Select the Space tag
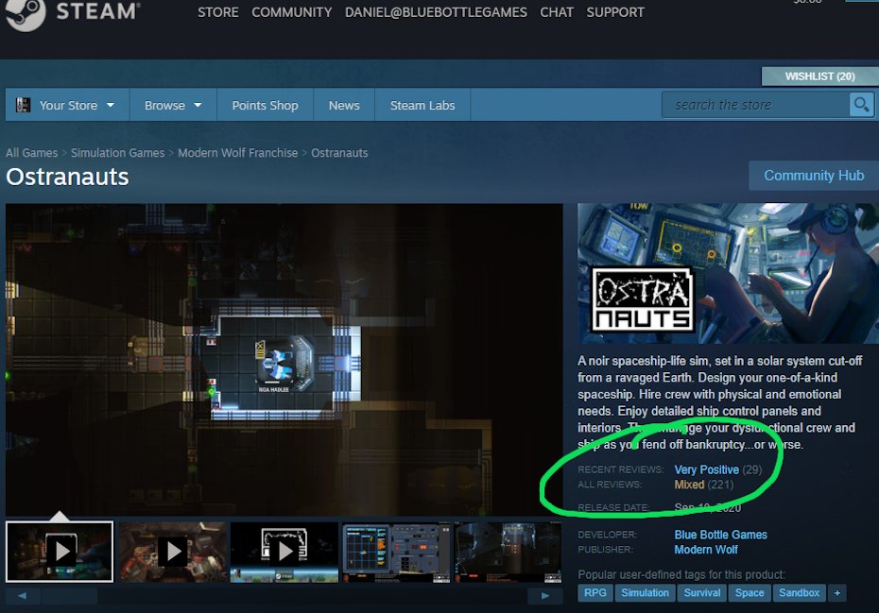The height and width of the screenshot is (613, 879). click(749, 593)
